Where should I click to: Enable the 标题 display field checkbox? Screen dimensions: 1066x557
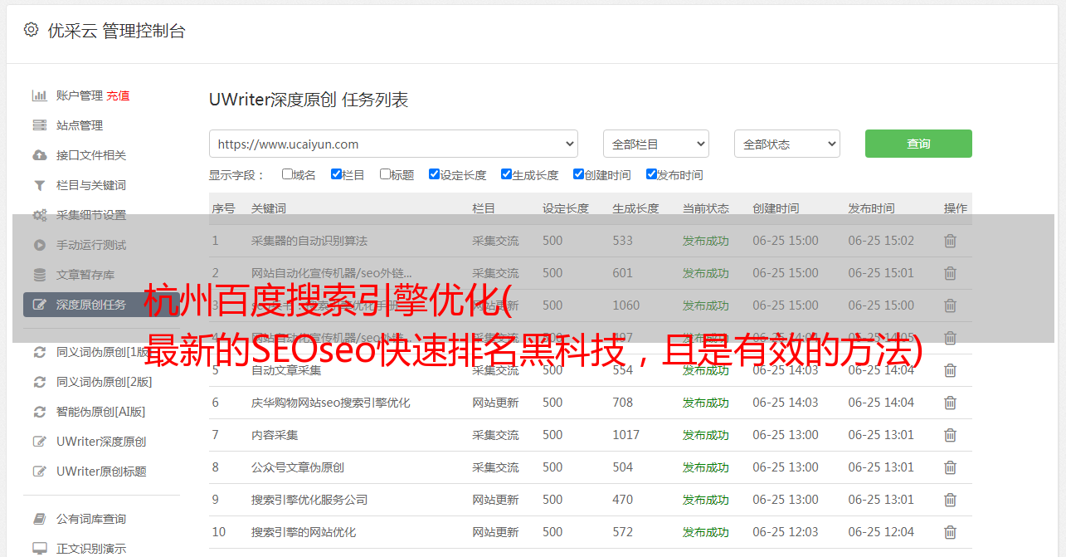(x=385, y=174)
